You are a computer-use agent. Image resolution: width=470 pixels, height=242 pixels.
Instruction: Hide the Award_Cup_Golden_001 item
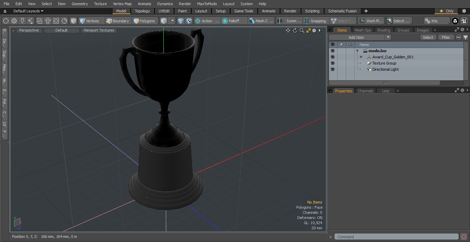[332, 57]
